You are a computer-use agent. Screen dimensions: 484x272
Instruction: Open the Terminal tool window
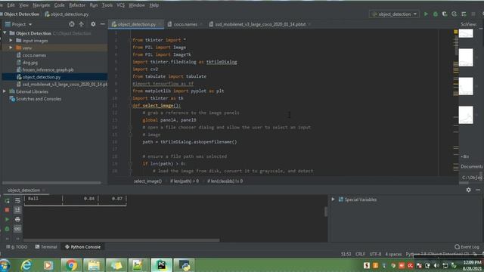(46, 247)
